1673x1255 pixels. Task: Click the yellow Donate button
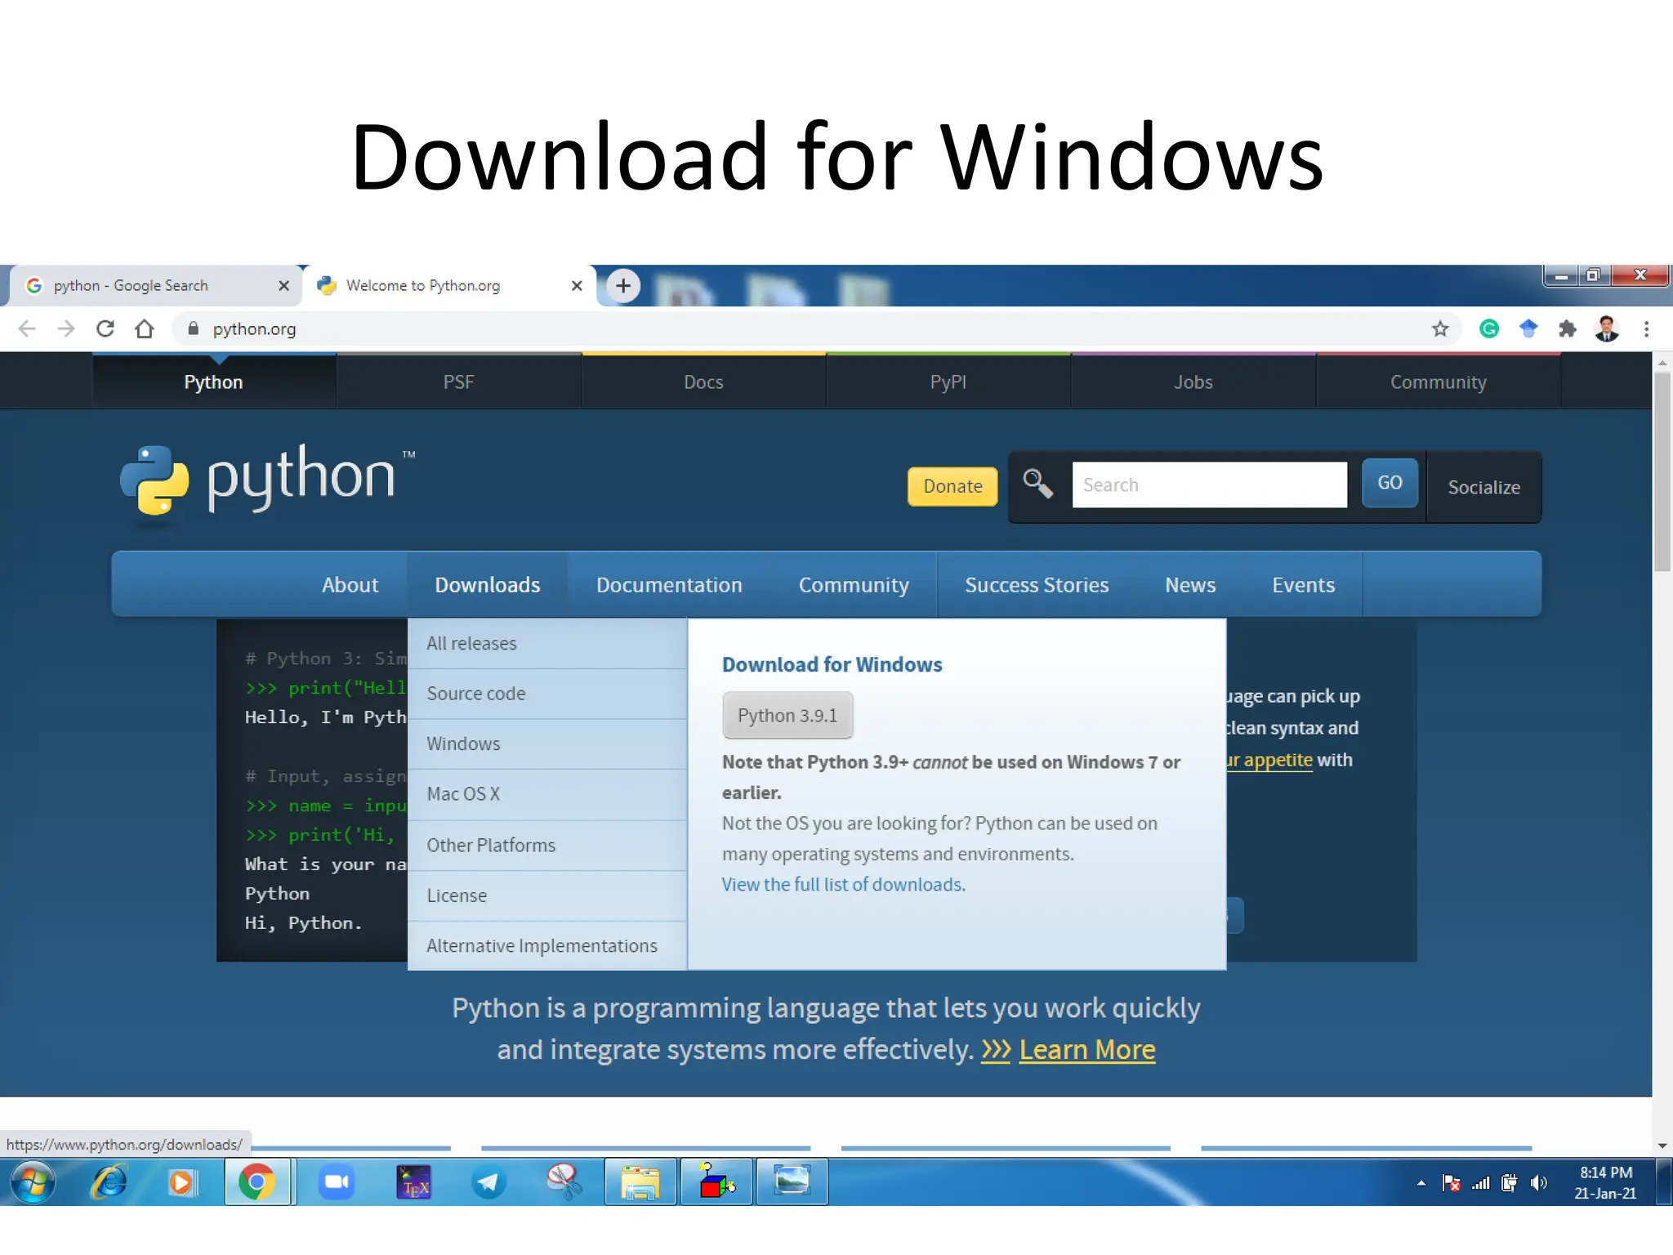[952, 486]
